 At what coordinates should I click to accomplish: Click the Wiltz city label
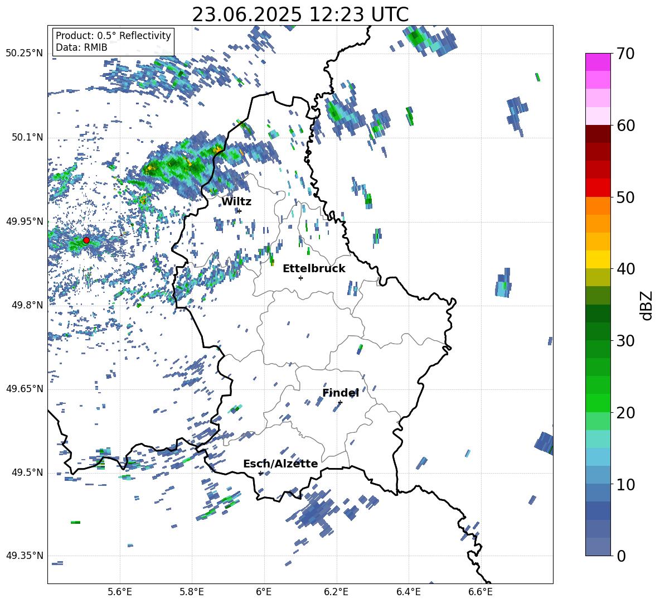click(x=236, y=202)
